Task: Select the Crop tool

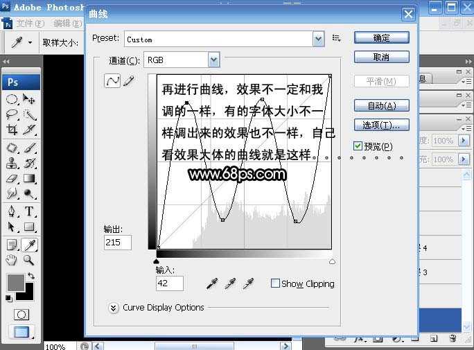Action: 12,130
